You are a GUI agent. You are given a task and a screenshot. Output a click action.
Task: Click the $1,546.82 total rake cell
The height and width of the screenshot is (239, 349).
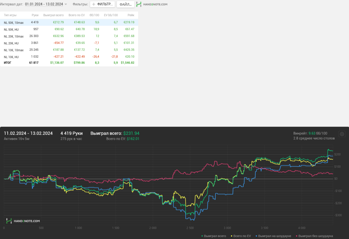click(x=127, y=63)
